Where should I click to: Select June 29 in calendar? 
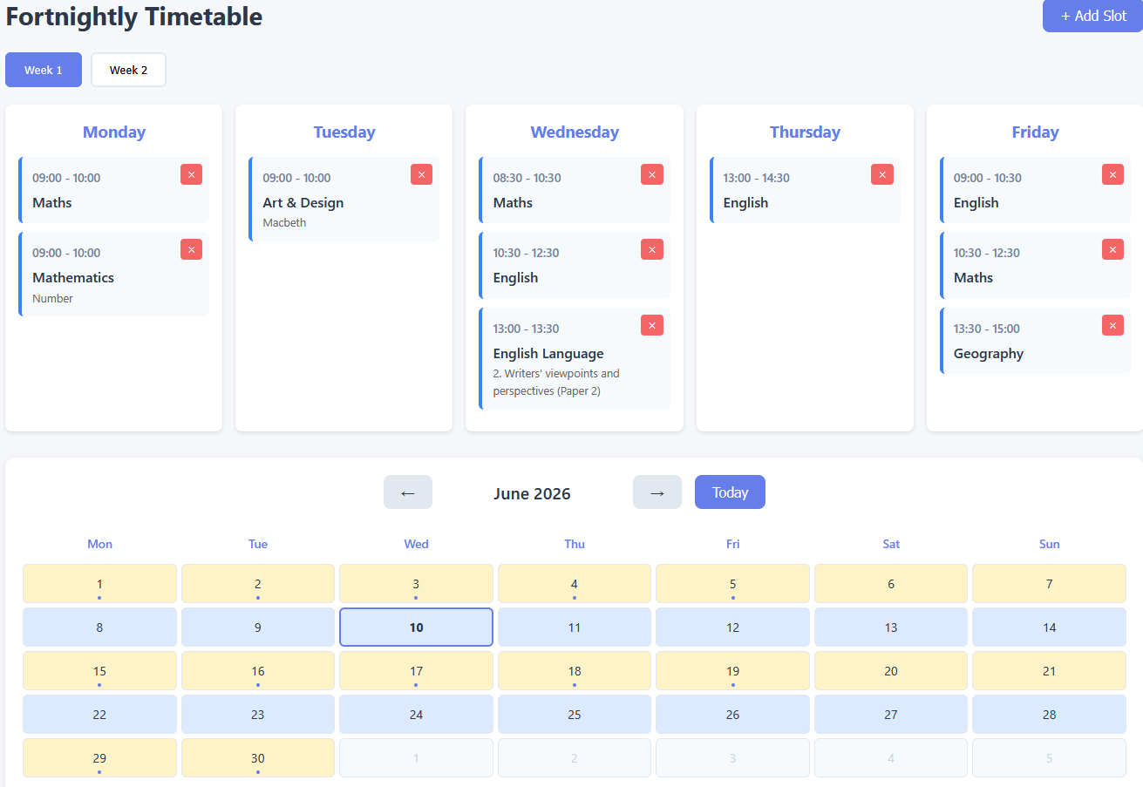(99, 758)
